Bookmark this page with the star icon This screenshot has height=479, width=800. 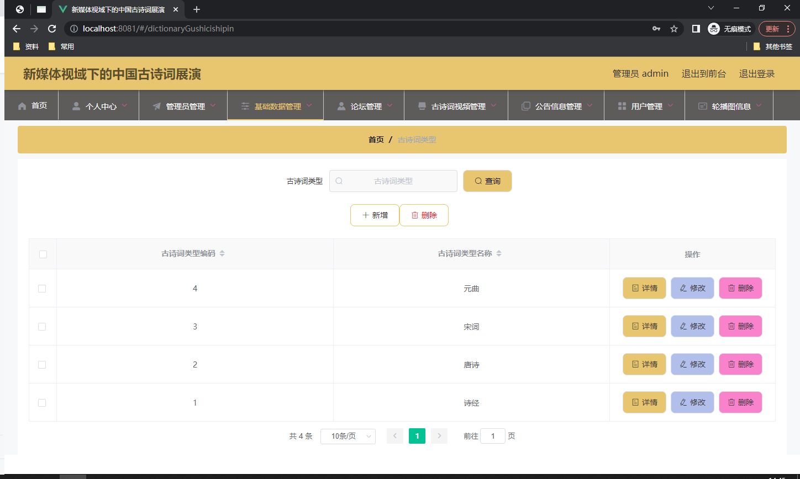pos(674,29)
